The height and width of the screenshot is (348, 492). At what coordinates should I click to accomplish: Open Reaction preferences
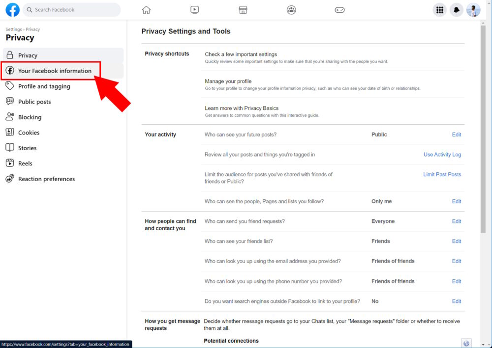click(x=46, y=179)
